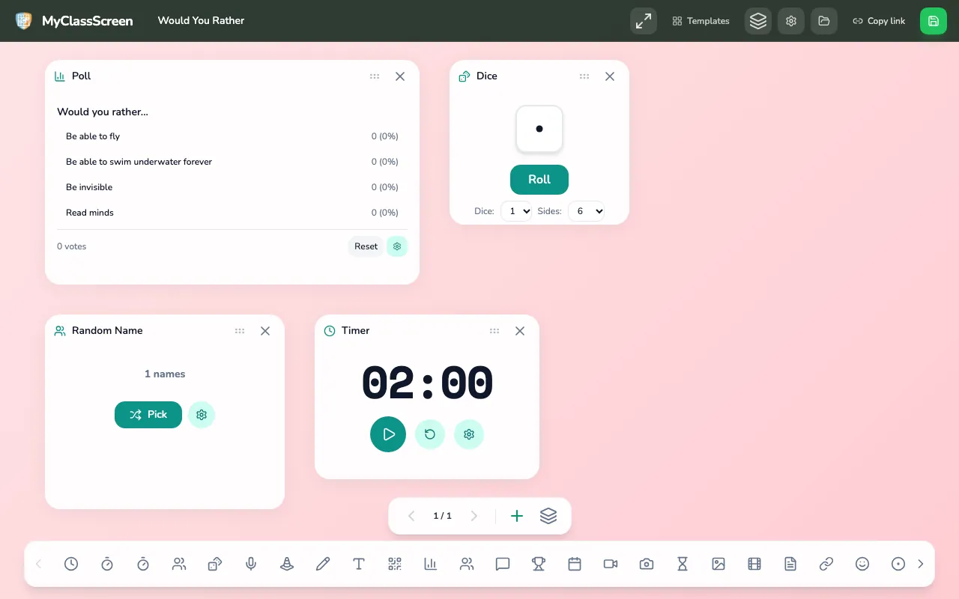This screenshot has width=959, height=599.
Task: Pick a random name
Action: (x=148, y=415)
